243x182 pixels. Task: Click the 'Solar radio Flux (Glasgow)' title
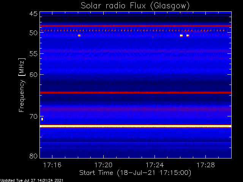click(x=135, y=6)
